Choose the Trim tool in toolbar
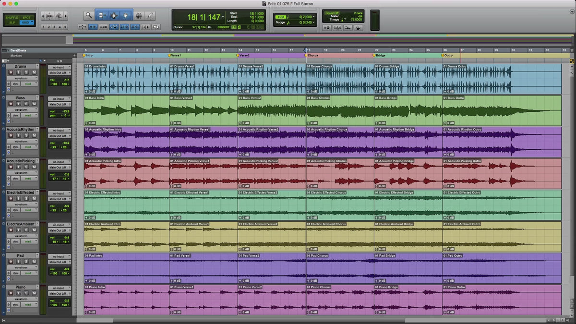The height and width of the screenshot is (324, 576). 101,16
